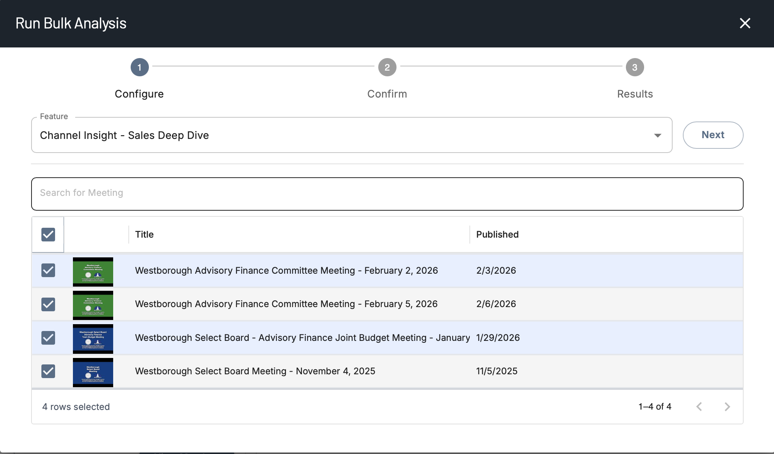Sort by Title column header
This screenshot has height=454, width=774.
pyautogui.click(x=144, y=235)
